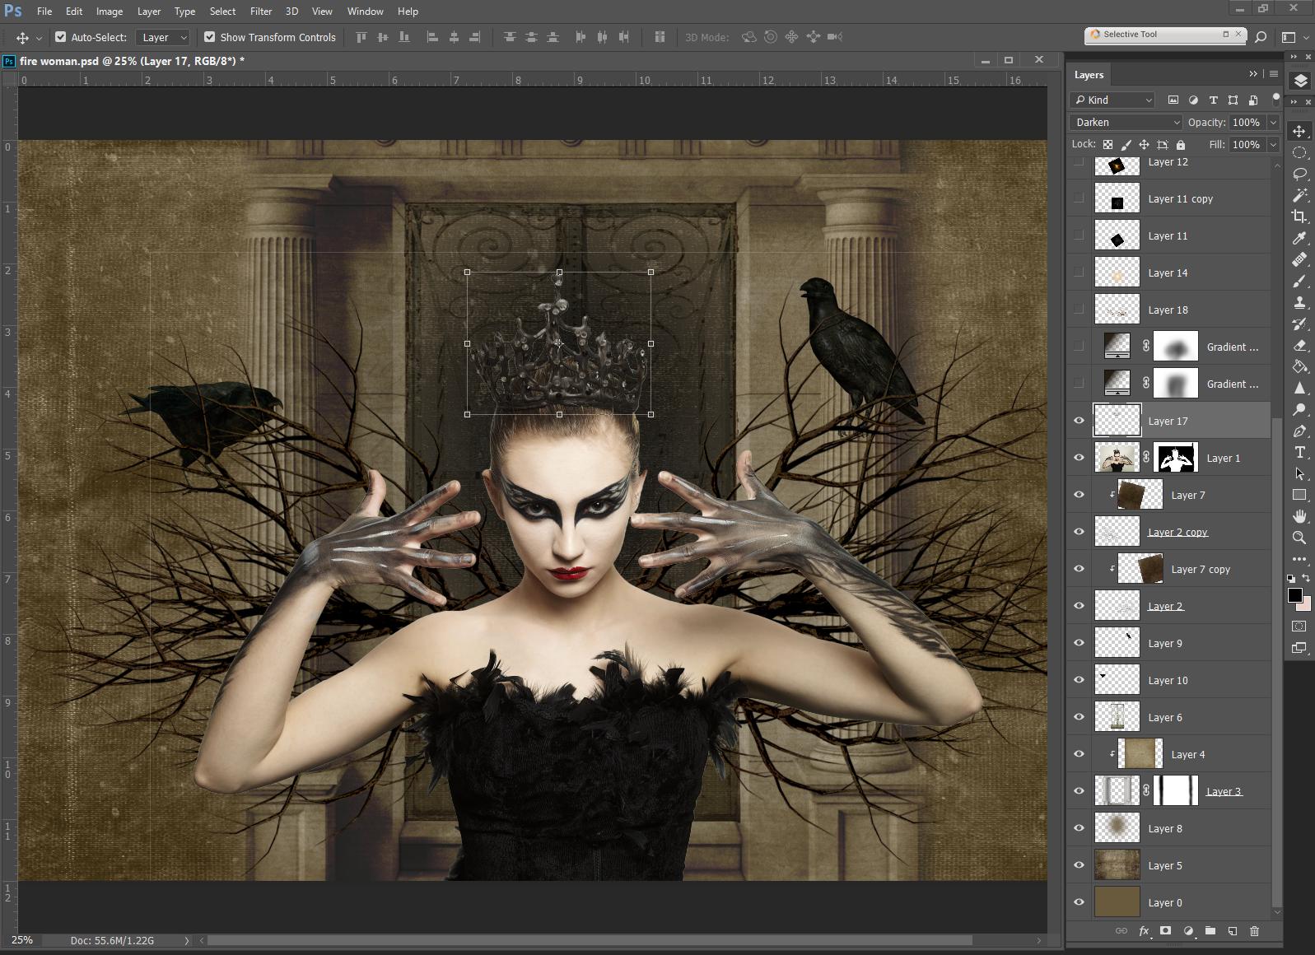Open the Opacity slider dropdown arrow
This screenshot has width=1315, height=955.
click(1273, 122)
